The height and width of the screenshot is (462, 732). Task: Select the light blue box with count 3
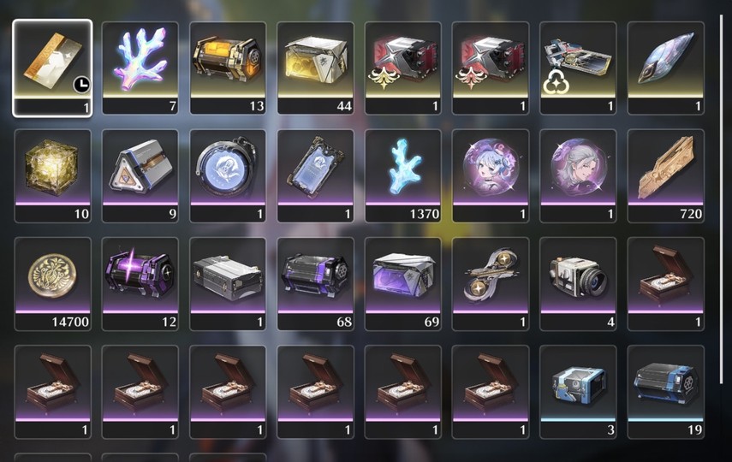click(578, 392)
